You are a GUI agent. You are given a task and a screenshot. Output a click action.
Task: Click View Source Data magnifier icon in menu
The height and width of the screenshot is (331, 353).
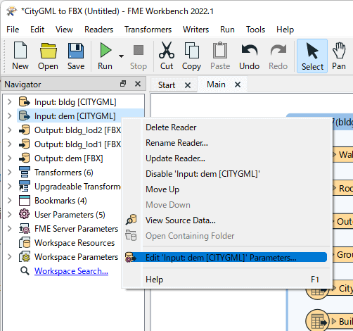(x=131, y=220)
